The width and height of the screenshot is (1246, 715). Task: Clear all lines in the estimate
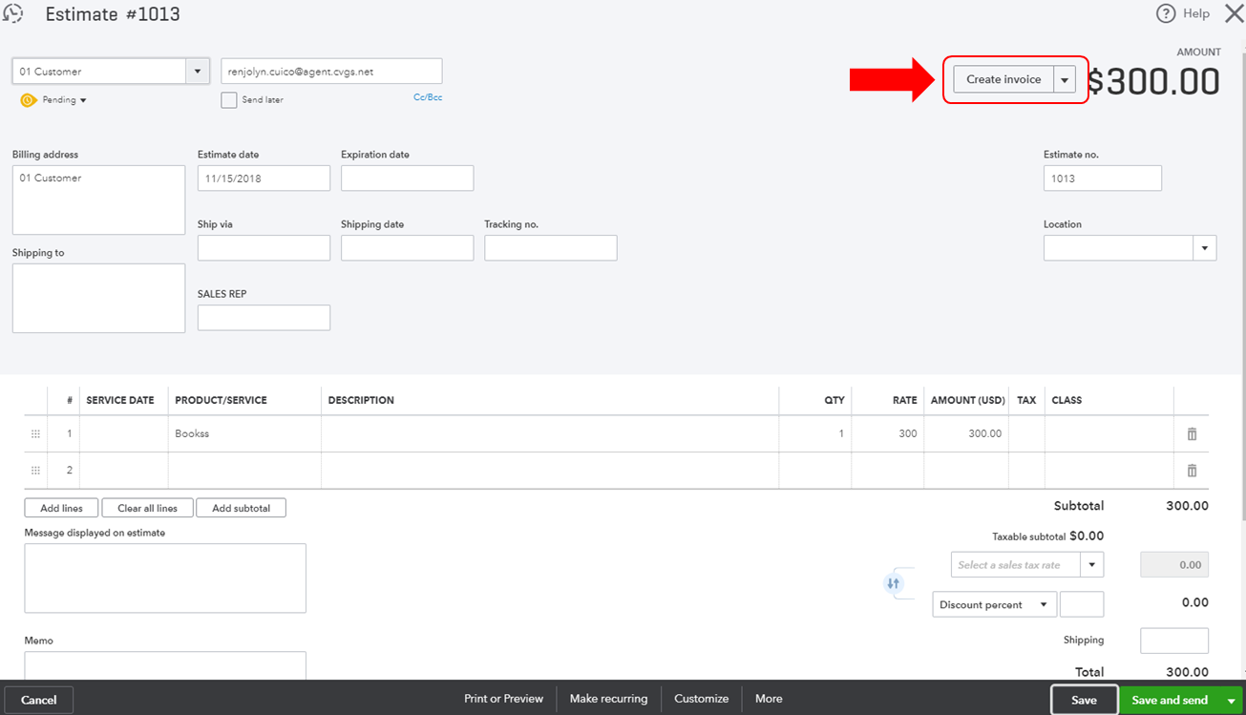point(147,507)
